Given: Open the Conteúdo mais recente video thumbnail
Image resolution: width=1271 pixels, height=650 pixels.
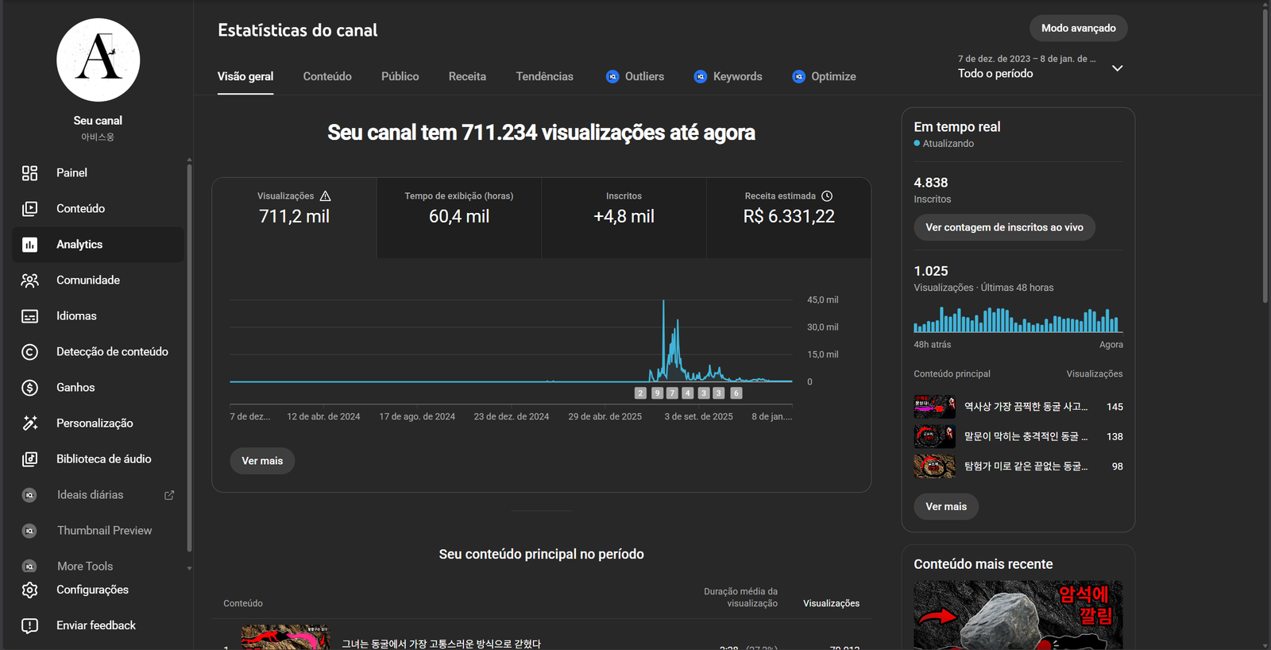Looking at the screenshot, I should (1018, 615).
